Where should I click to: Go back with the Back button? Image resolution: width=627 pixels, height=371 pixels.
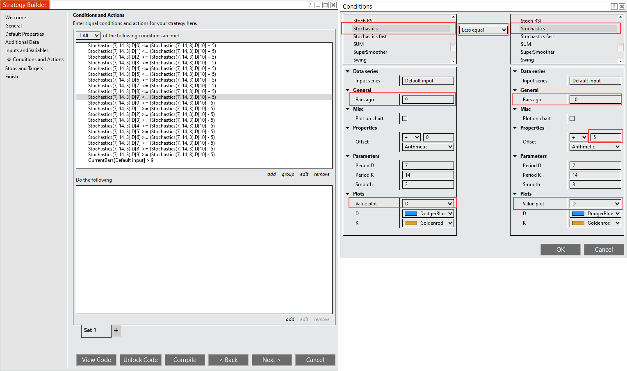point(228,360)
